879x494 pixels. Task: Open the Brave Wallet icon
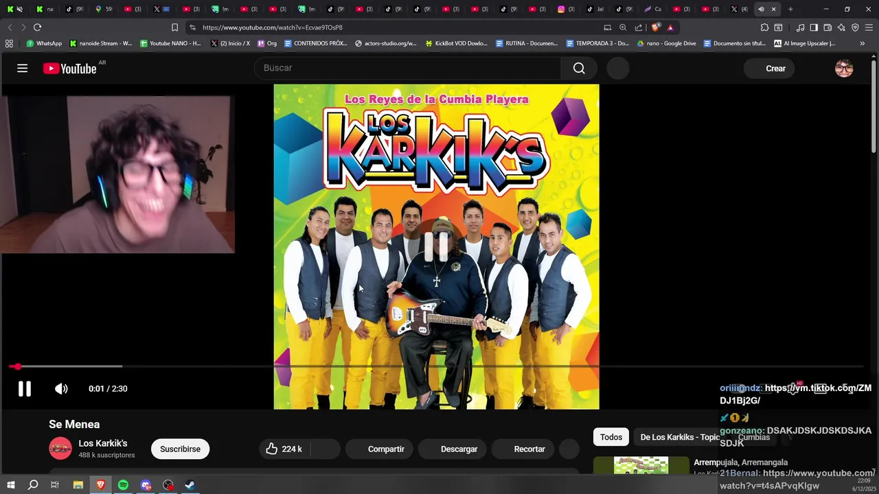pos(827,27)
